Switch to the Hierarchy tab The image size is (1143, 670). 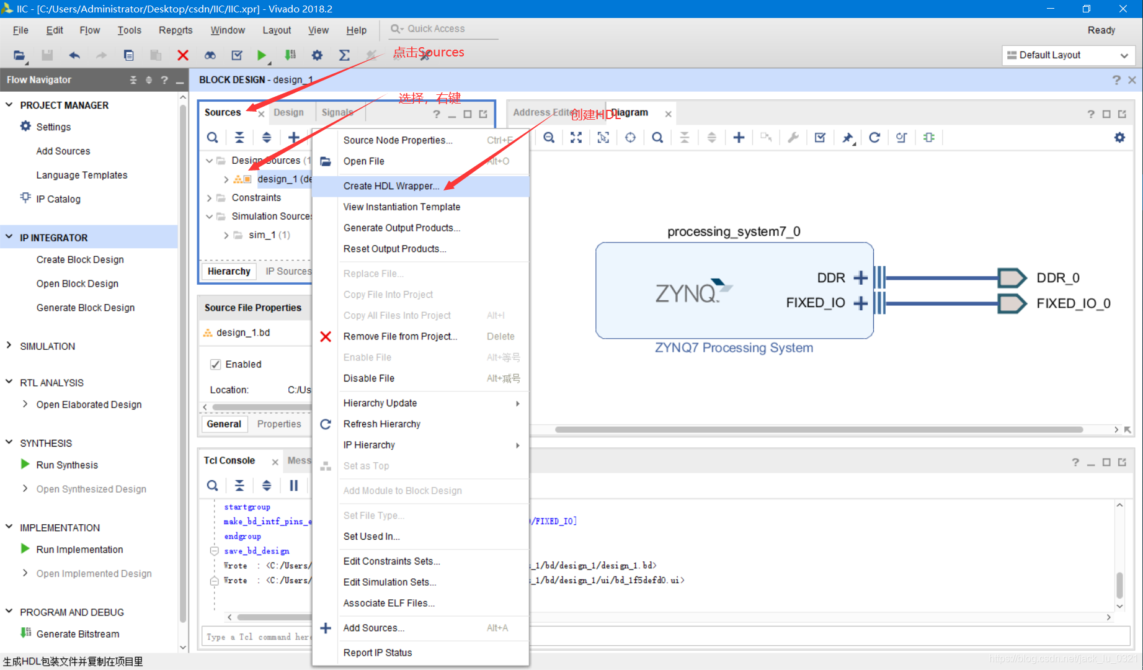coord(228,271)
